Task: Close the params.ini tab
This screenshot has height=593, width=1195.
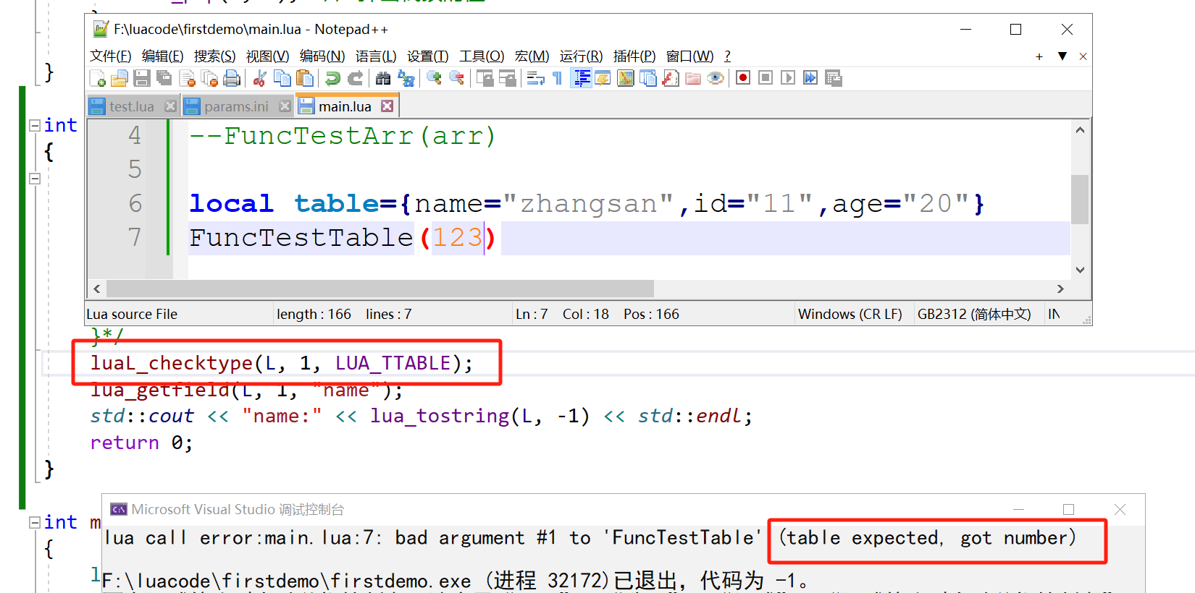Action: [x=285, y=106]
